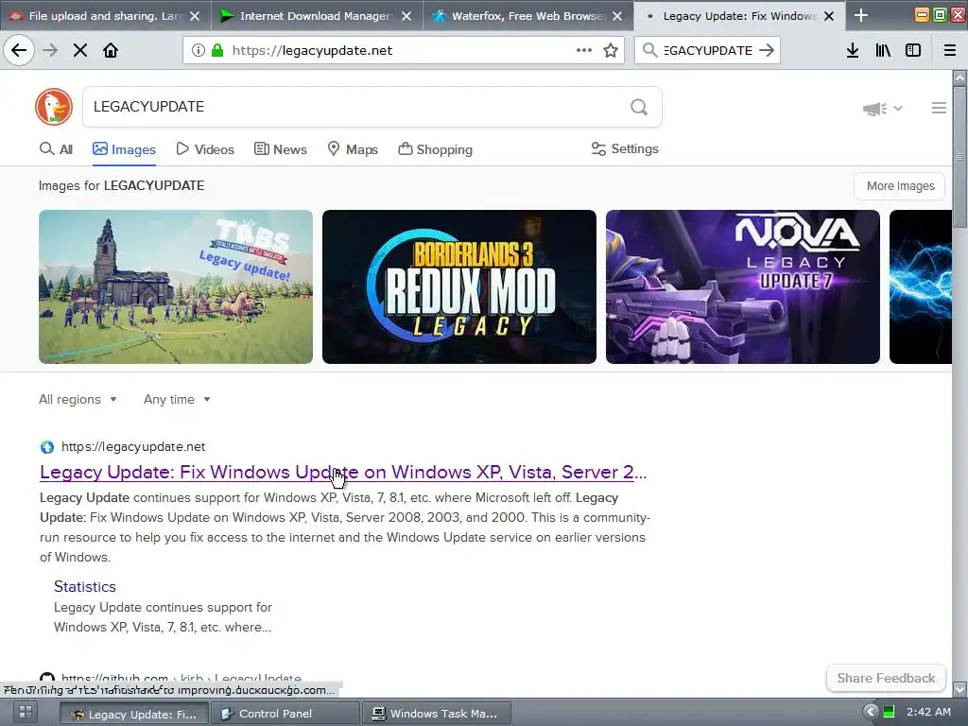Open the Borderlands 3 Redux Mod image
Viewport: 968px width, 726px height.
[x=459, y=287]
